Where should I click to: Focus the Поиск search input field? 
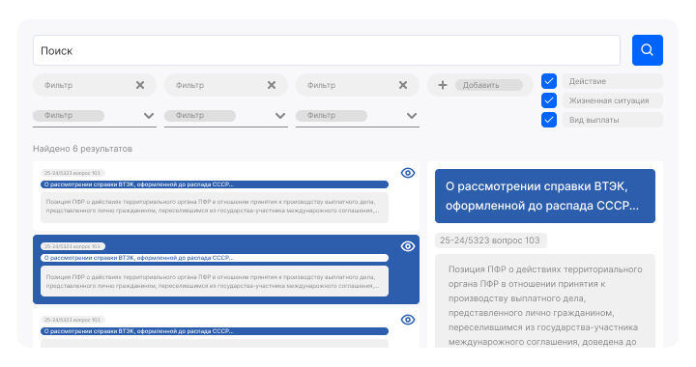[x=327, y=50]
